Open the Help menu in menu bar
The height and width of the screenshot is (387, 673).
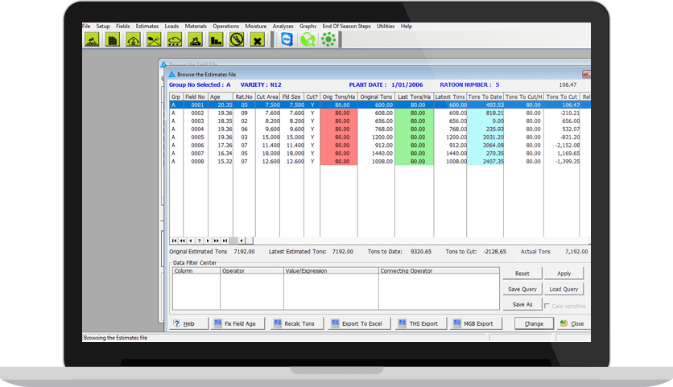pos(406,27)
